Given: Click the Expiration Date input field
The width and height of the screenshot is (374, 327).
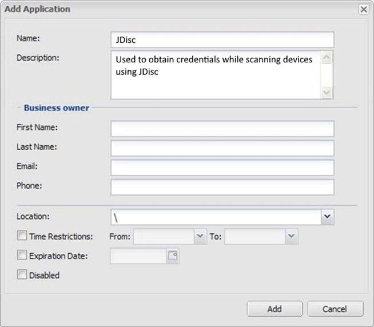Looking at the screenshot, I should click(x=138, y=256).
